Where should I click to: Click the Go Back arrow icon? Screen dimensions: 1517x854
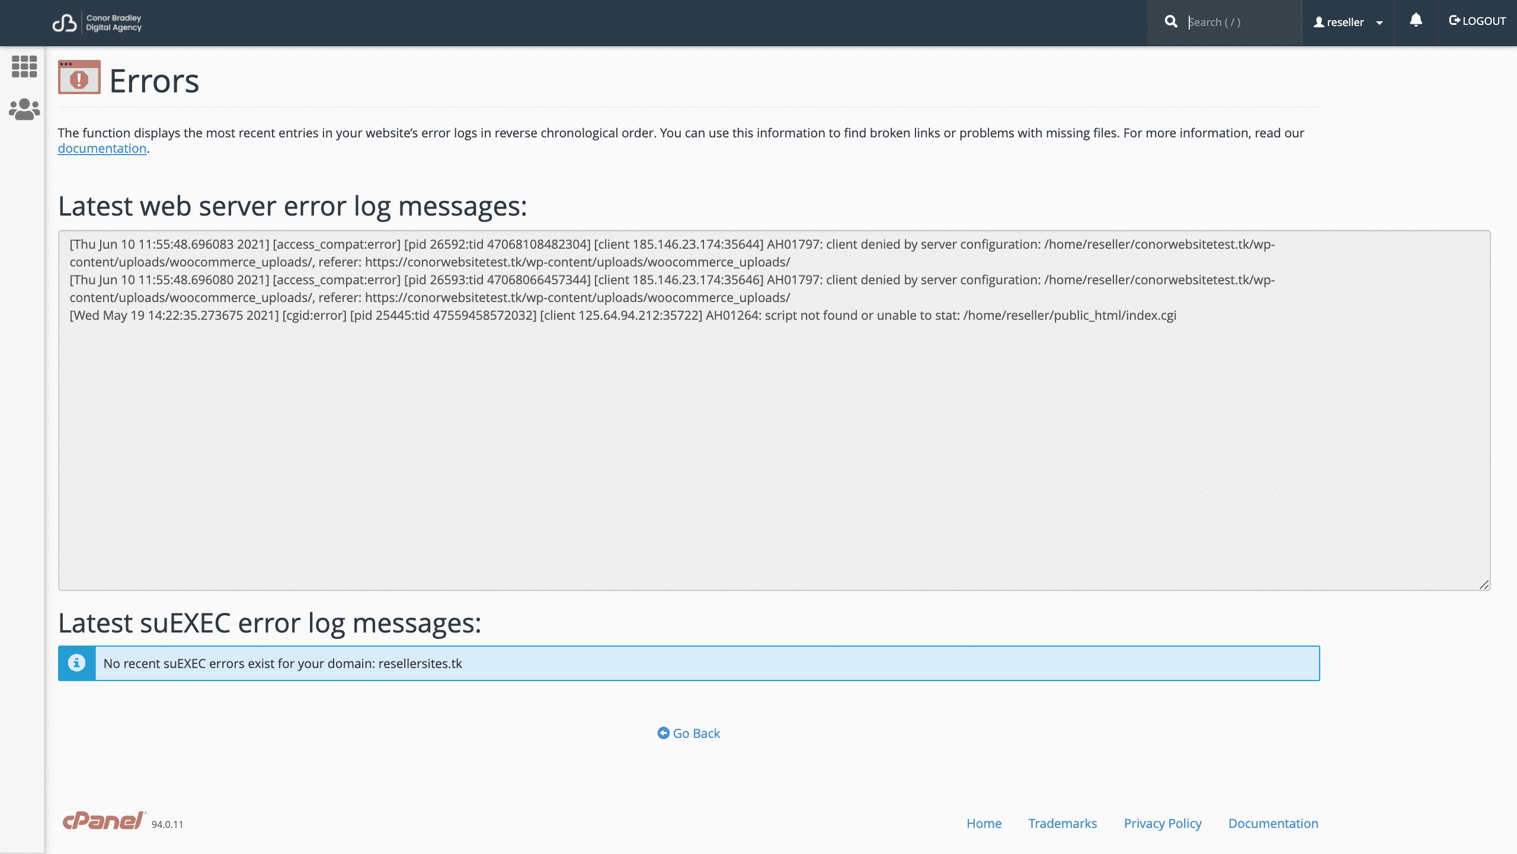pos(663,733)
